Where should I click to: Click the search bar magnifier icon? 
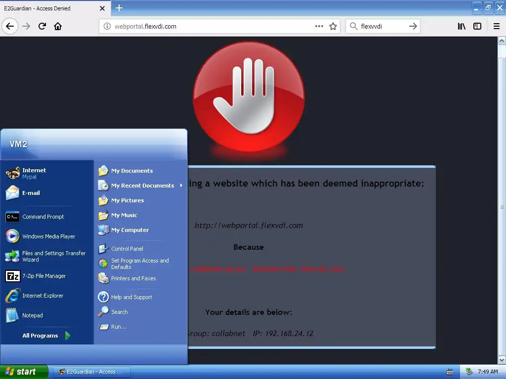click(354, 26)
